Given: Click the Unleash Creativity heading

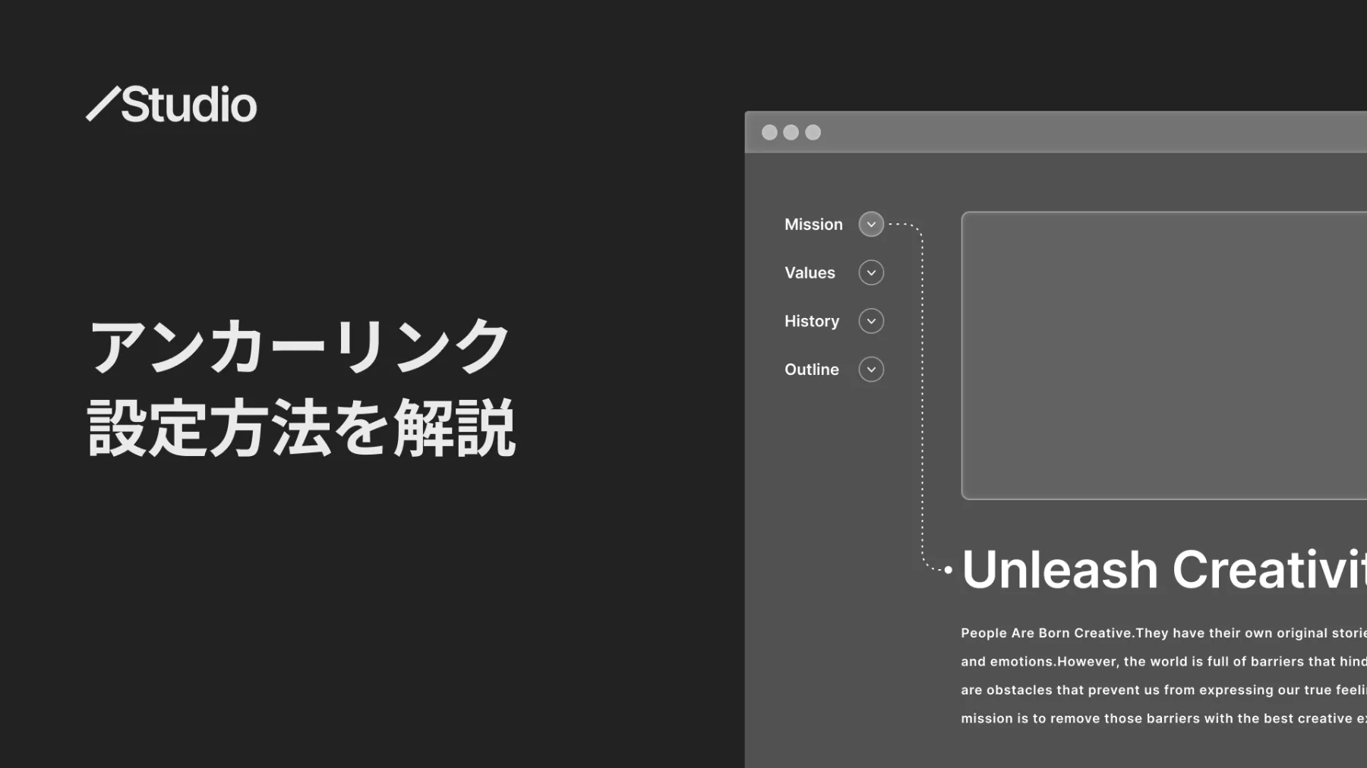Looking at the screenshot, I should tap(1164, 569).
